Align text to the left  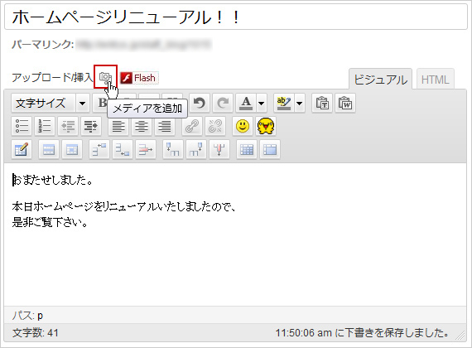118,126
